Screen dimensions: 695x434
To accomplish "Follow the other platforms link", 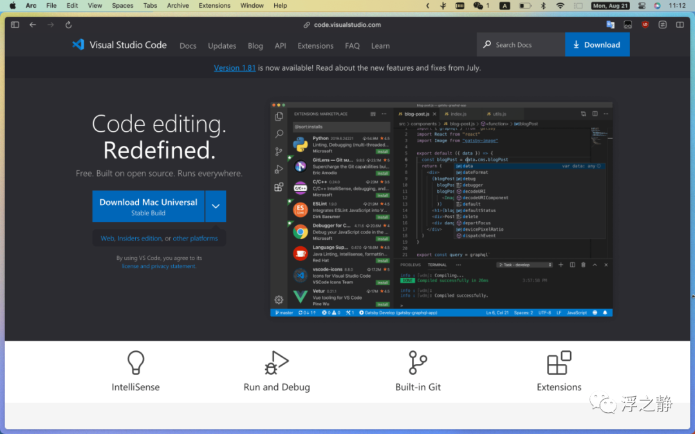I will tap(195, 239).
